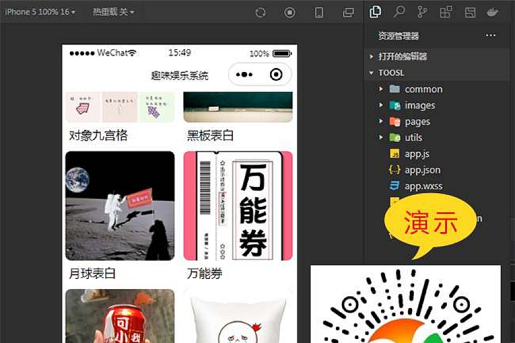Select the common folder
This screenshot has height=343, width=515.
pyautogui.click(x=416, y=89)
